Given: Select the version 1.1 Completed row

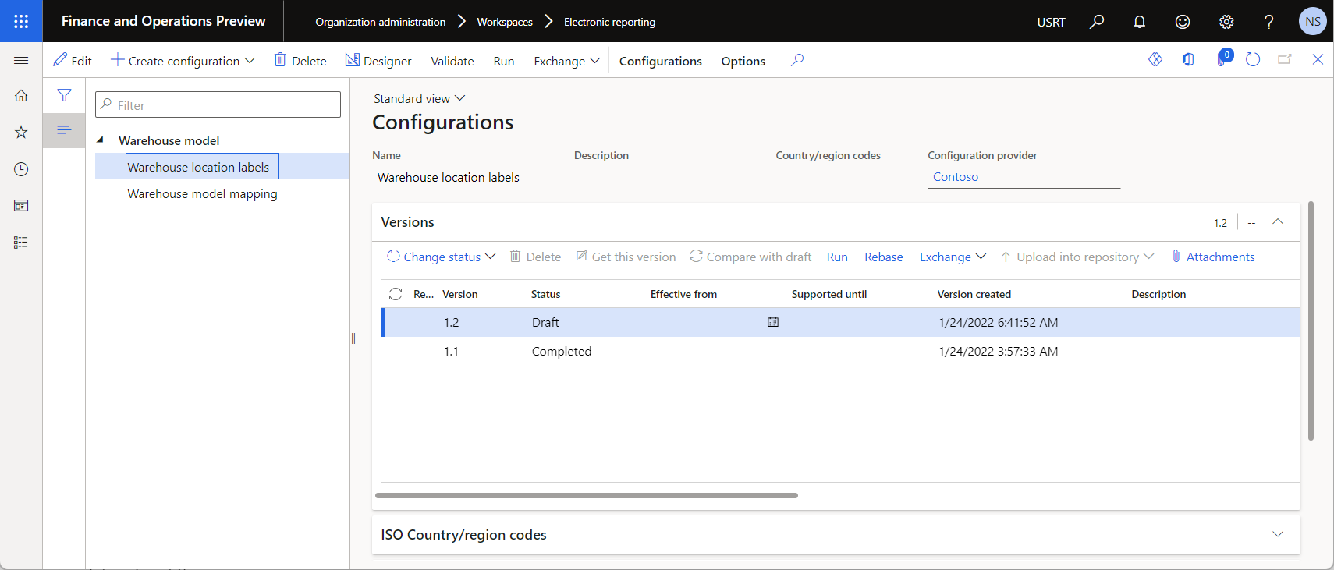Looking at the screenshot, I should click(841, 351).
